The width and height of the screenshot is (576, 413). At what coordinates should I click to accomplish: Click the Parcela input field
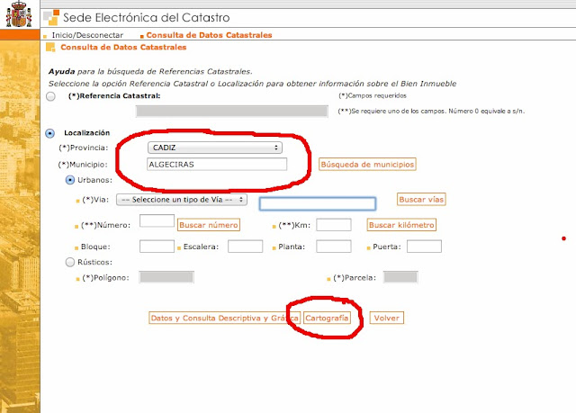tap(400, 277)
